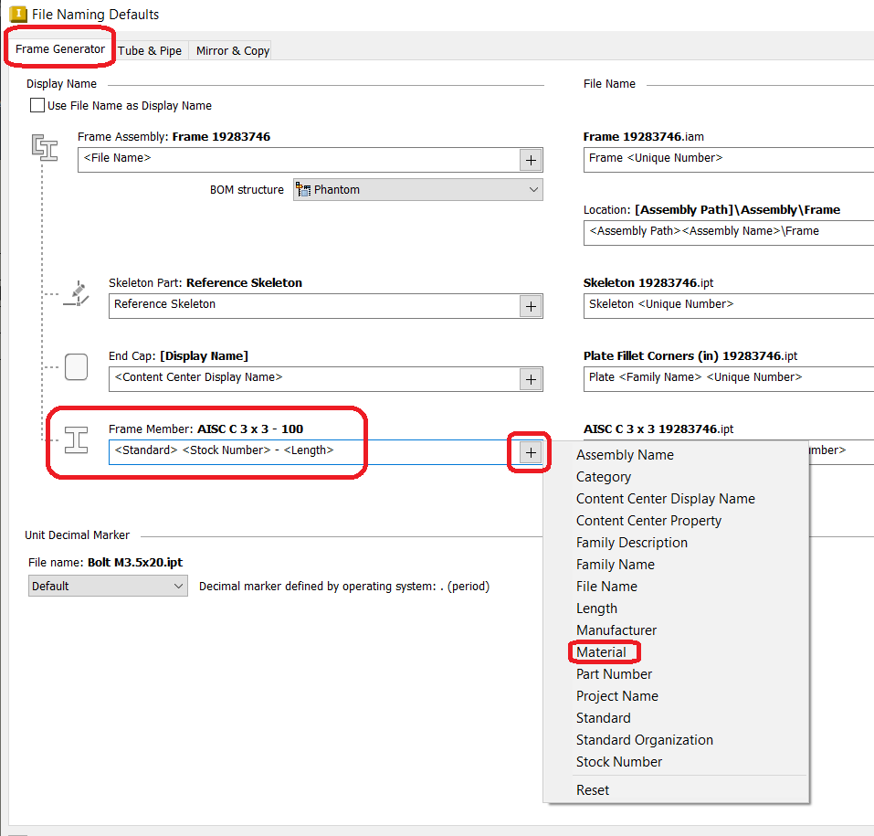The image size is (874, 836).
Task: Choose Assembly Name from the popup menu
Action: point(625,455)
